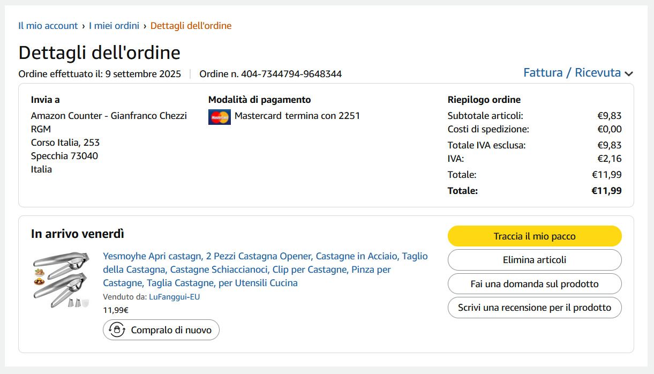Image resolution: width=654 pixels, height=374 pixels.
Task: Click the product price 11,99€ under seller
Action: [x=116, y=310]
